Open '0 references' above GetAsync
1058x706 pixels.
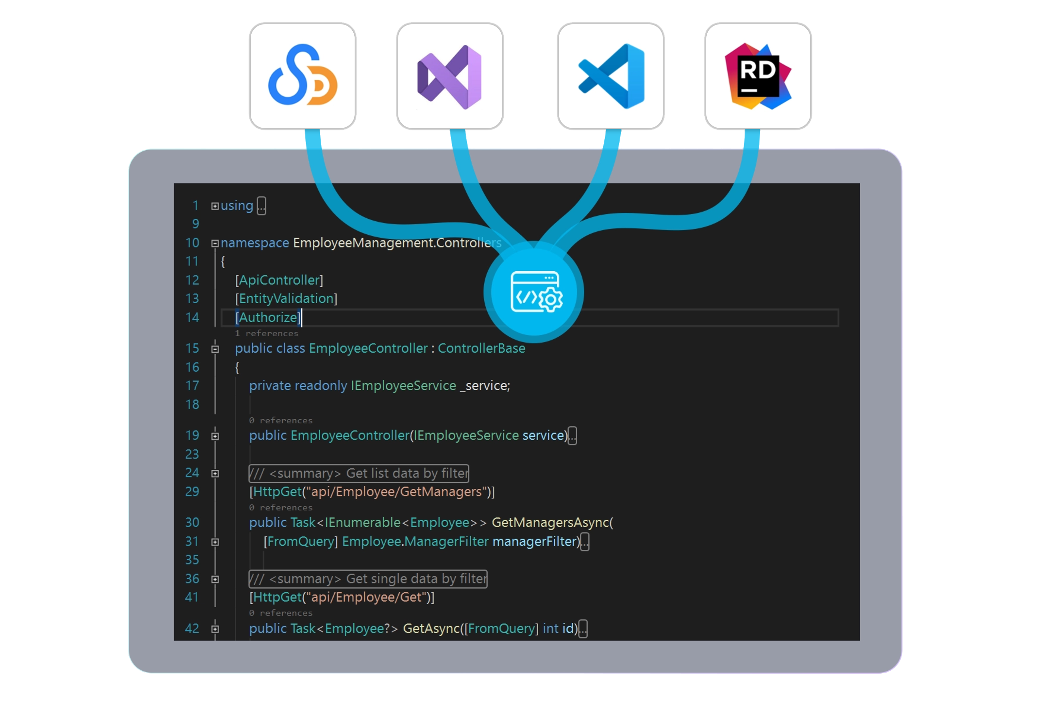[280, 613]
